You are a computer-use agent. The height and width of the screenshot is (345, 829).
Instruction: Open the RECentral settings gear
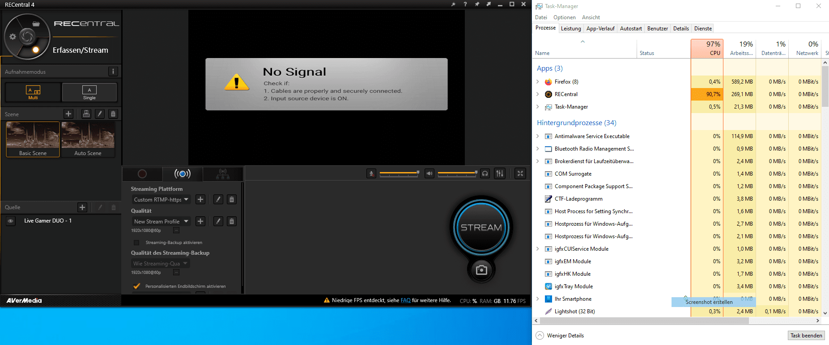point(13,37)
